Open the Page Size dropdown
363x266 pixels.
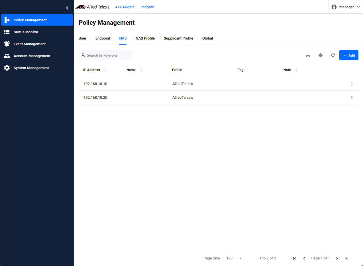pyautogui.click(x=240, y=258)
